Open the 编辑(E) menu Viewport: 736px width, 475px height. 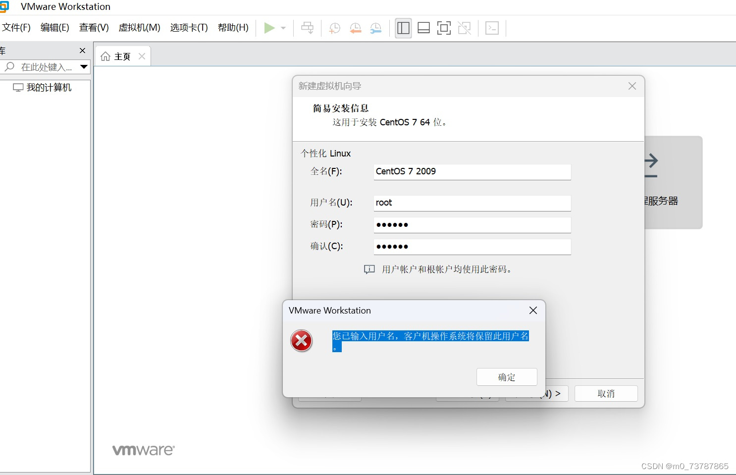(x=54, y=28)
